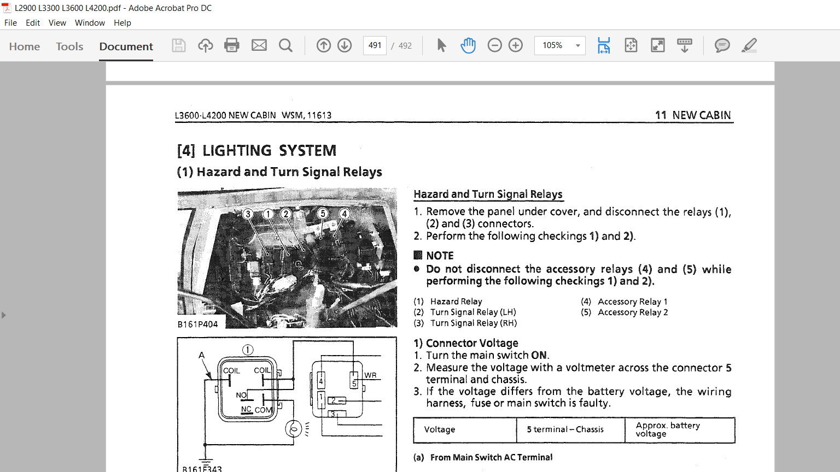Open the find text magnifier icon
Screen dimensions: 840x472
click(285, 45)
